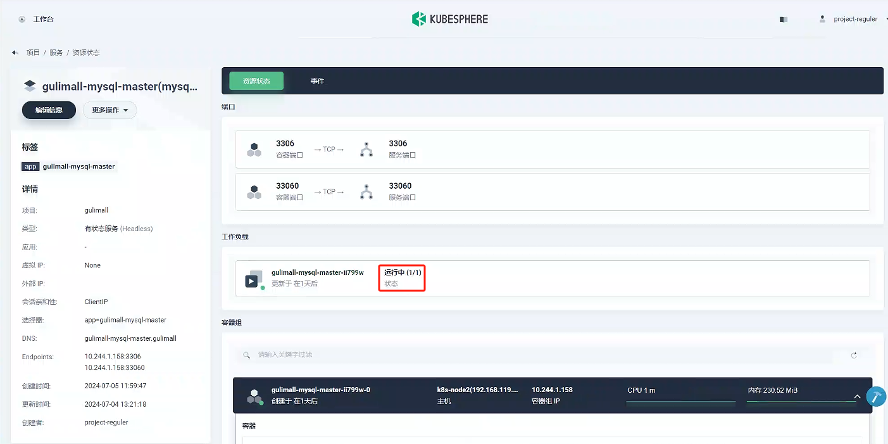
Task: Switch to the 事件 tab
Action: 317,81
